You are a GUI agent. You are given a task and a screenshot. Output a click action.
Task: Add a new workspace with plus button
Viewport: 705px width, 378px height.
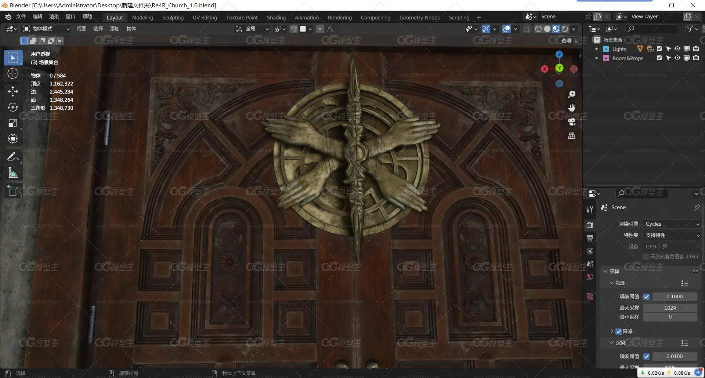coord(479,18)
